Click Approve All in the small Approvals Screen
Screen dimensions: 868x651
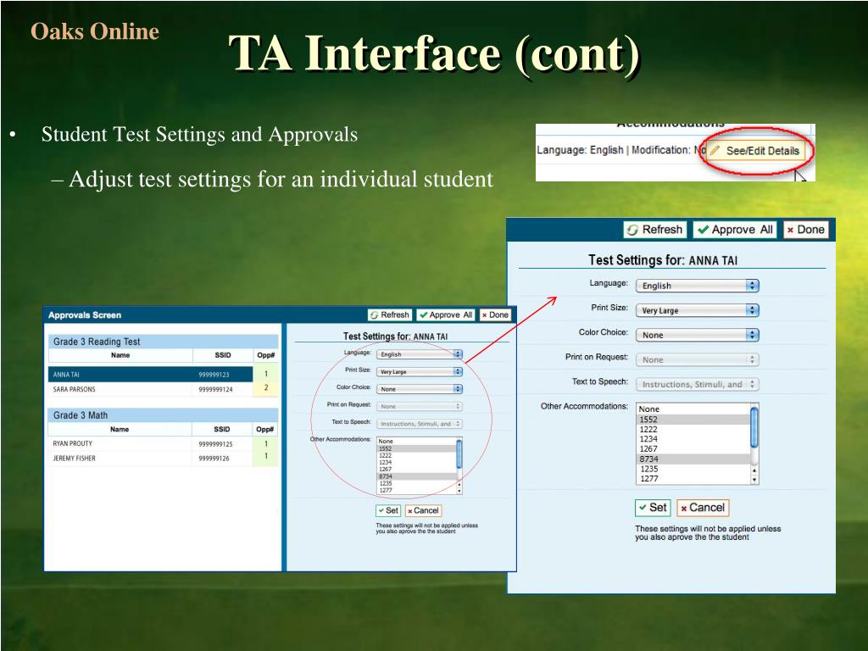[x=446, y=315]
